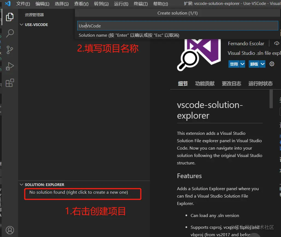This screenshot has height=237, width=281.
Task: Click the extension settings gear icon
Action: [x=272, y=64]
